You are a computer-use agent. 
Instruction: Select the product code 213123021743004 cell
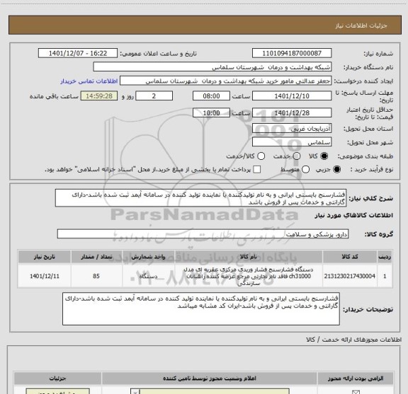point(349,276)
